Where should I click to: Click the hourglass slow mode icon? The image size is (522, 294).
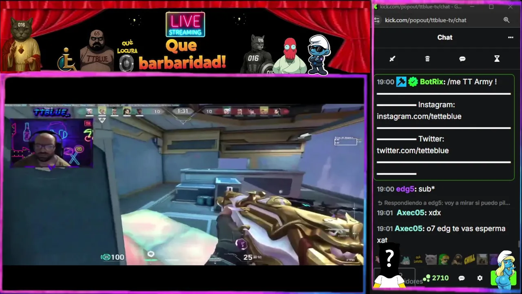(x=497, y=59)
